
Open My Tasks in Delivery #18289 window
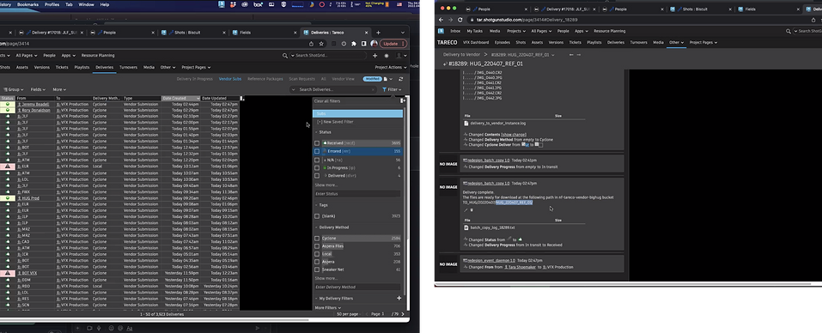475,32
